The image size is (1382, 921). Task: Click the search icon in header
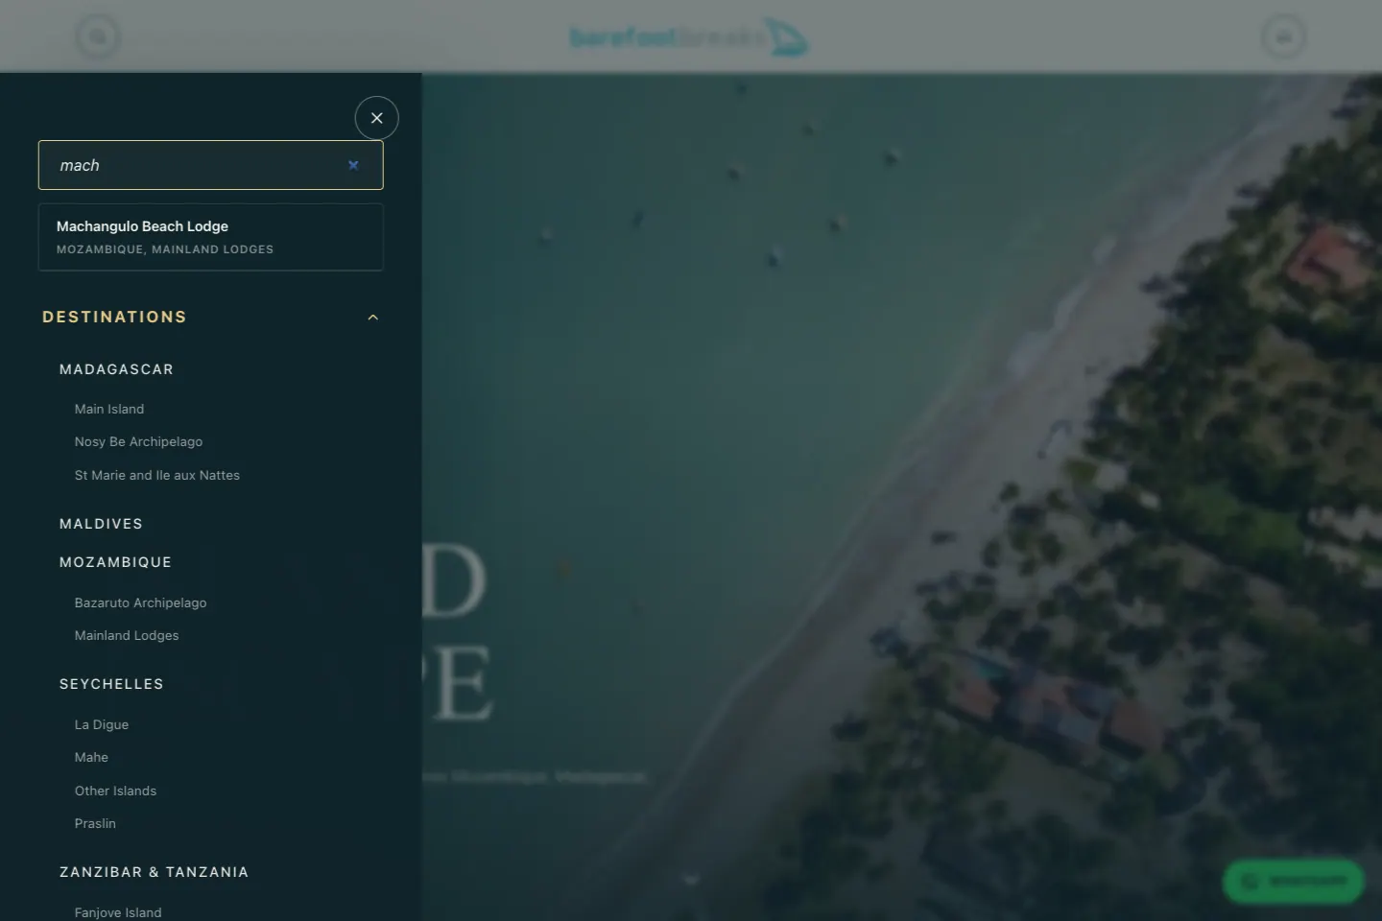coord(98,37)
